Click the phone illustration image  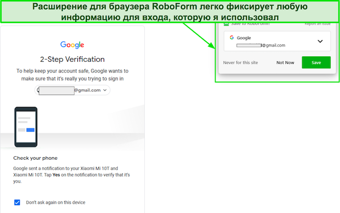26,127
